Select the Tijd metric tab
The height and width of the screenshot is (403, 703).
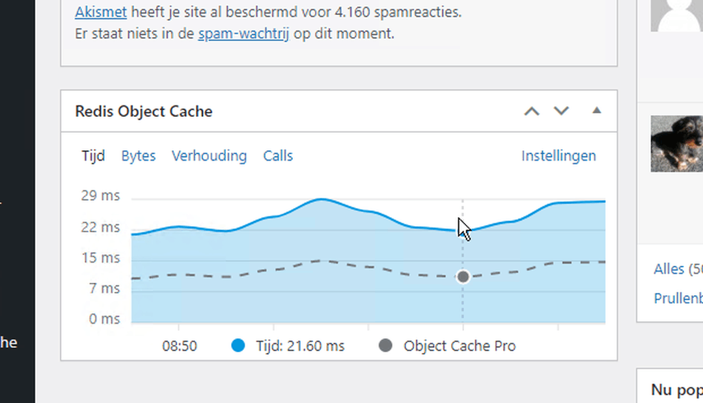point(93,156)
